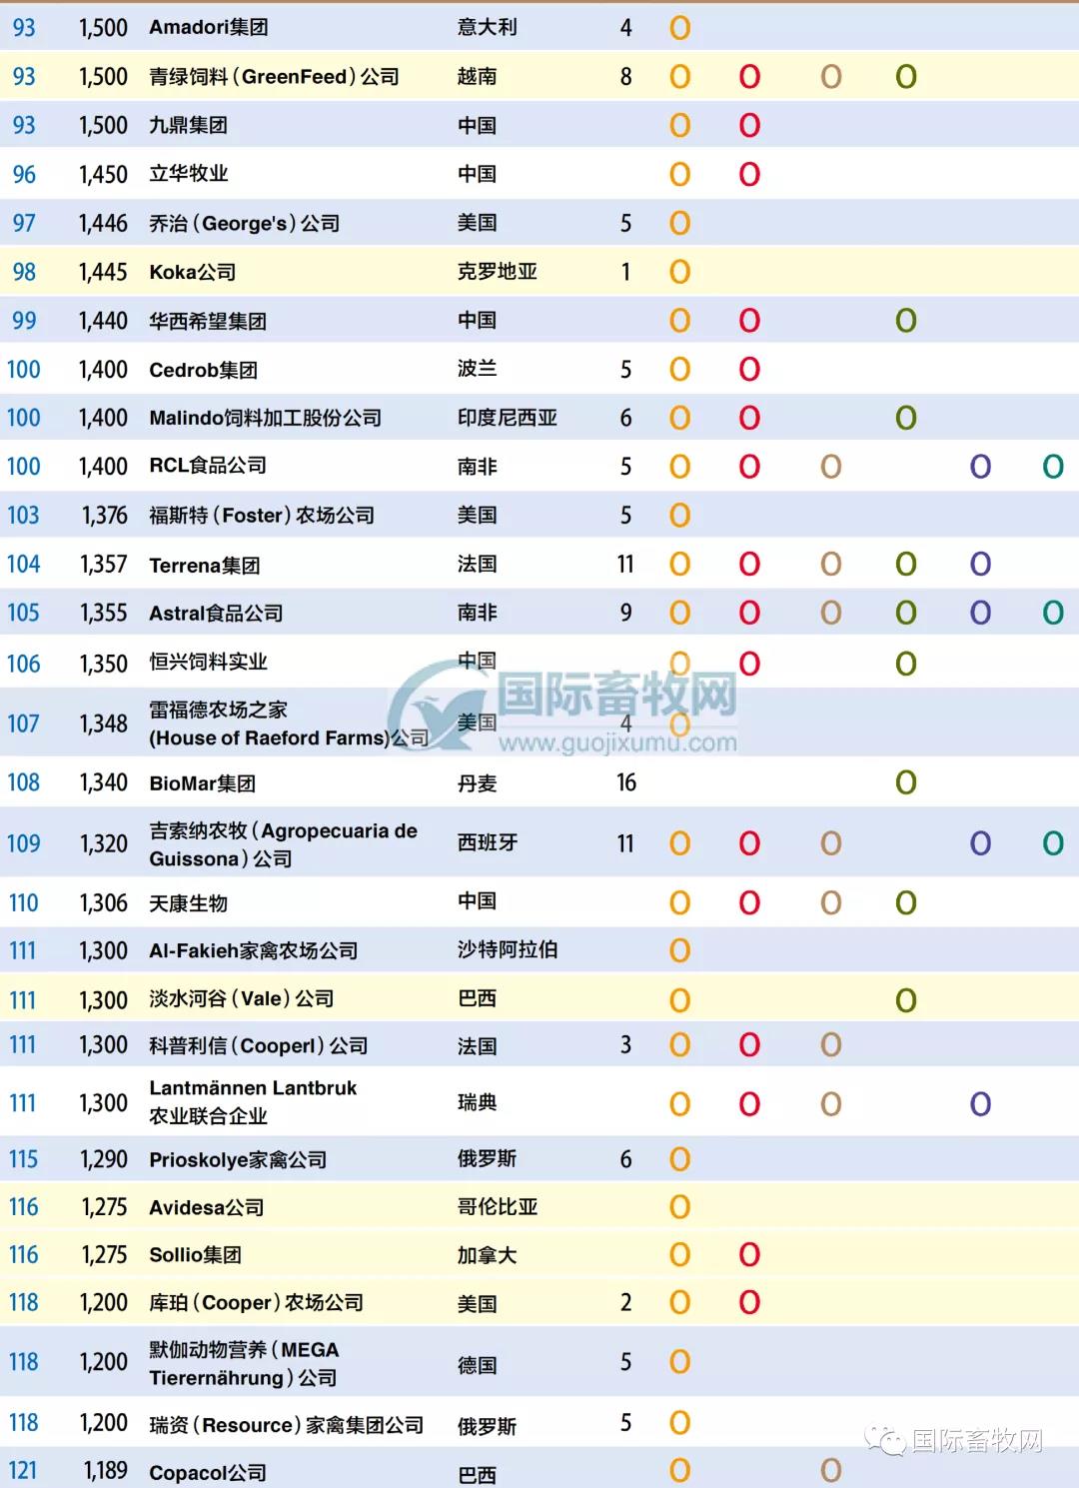The height and width of the screenshot is (1488, 1079).
Task: Select the country cell 丹麦
Action: (x=478, y=783)
